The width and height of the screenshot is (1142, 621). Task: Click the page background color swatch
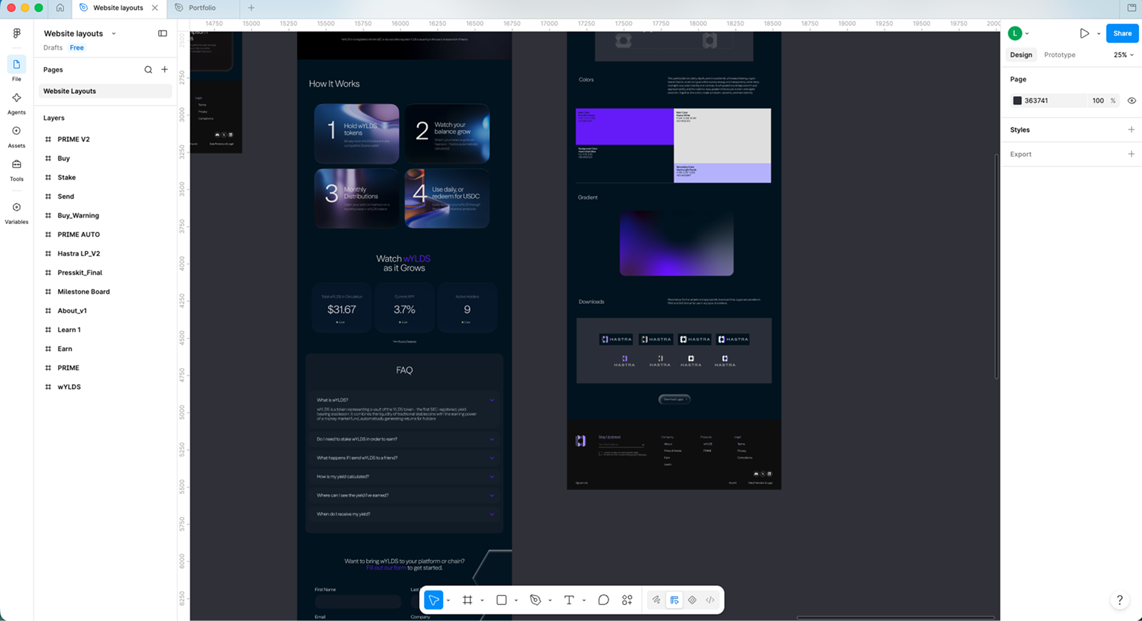(1017, 100)
